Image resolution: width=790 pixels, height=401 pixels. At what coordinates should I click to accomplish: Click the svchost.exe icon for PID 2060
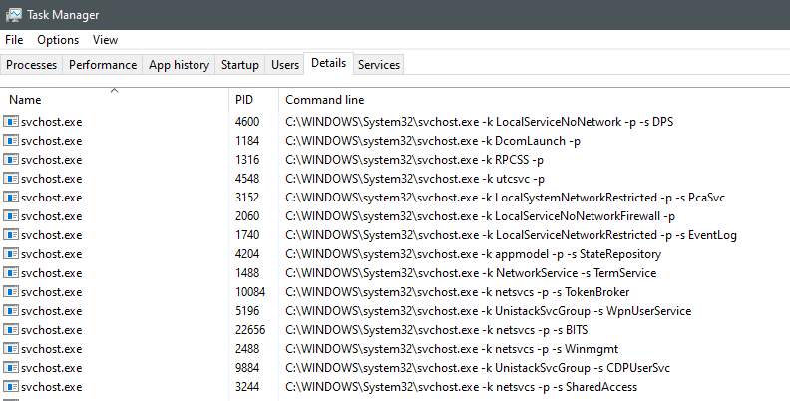click(11, 216)
